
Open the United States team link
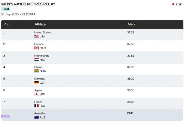pyautogui.click(x=43, y=32)
